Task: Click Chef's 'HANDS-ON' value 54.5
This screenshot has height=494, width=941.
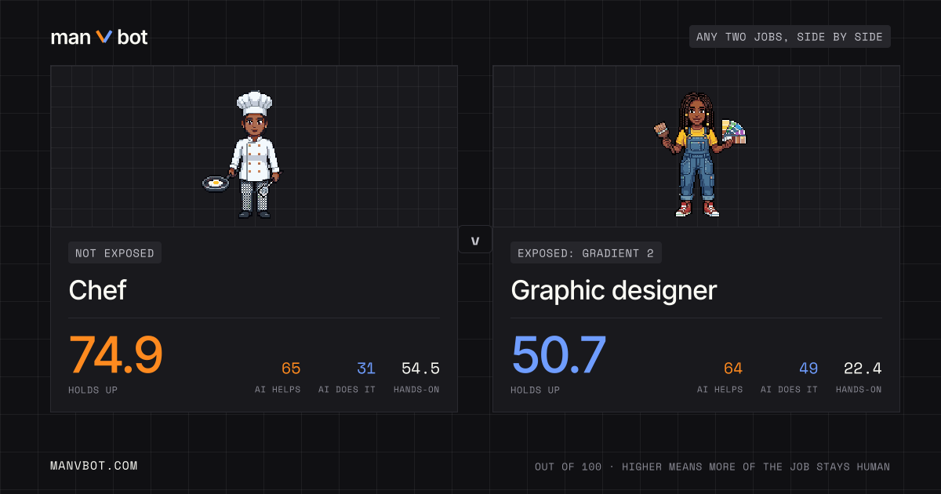Action: coord(420,369)
